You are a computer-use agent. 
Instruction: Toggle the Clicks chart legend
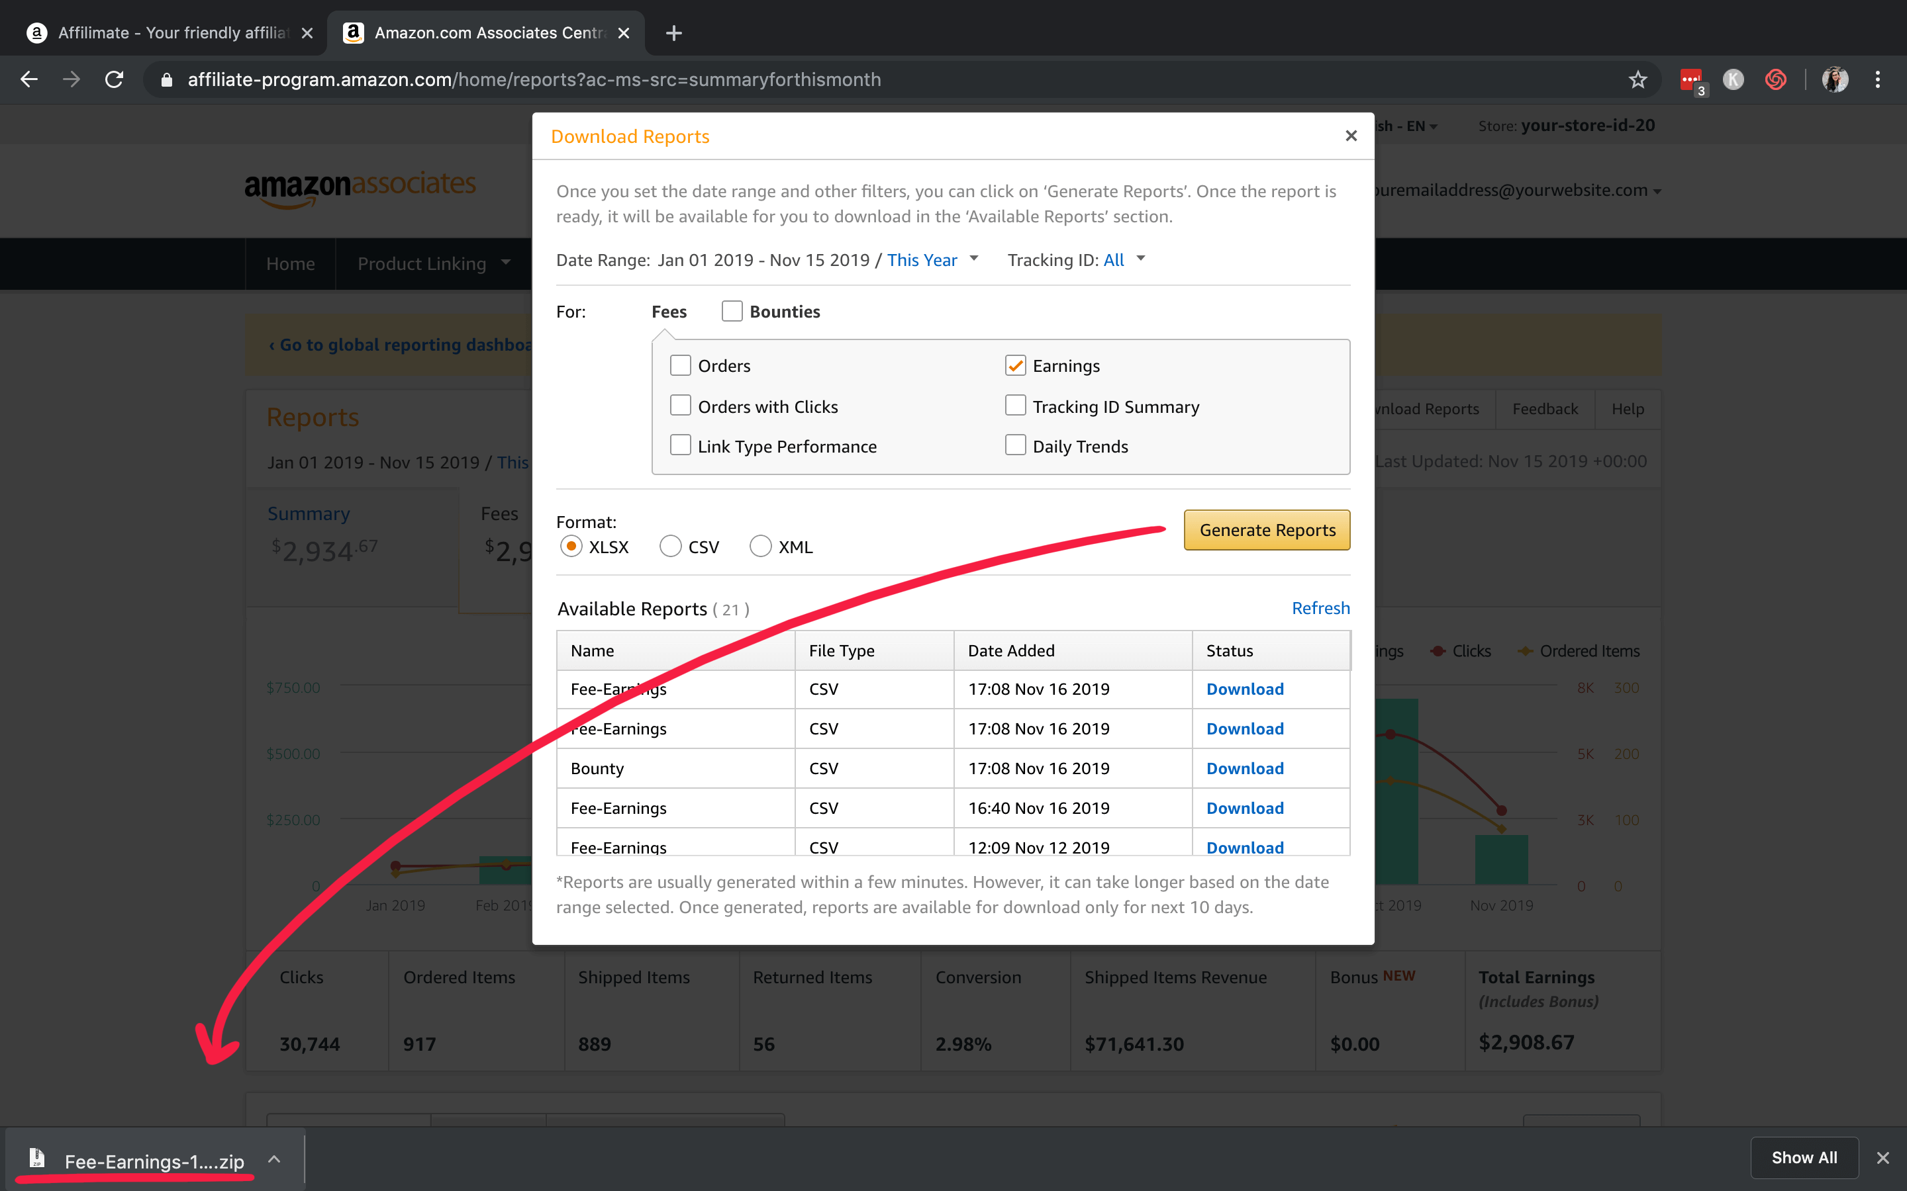point(1460,650)
